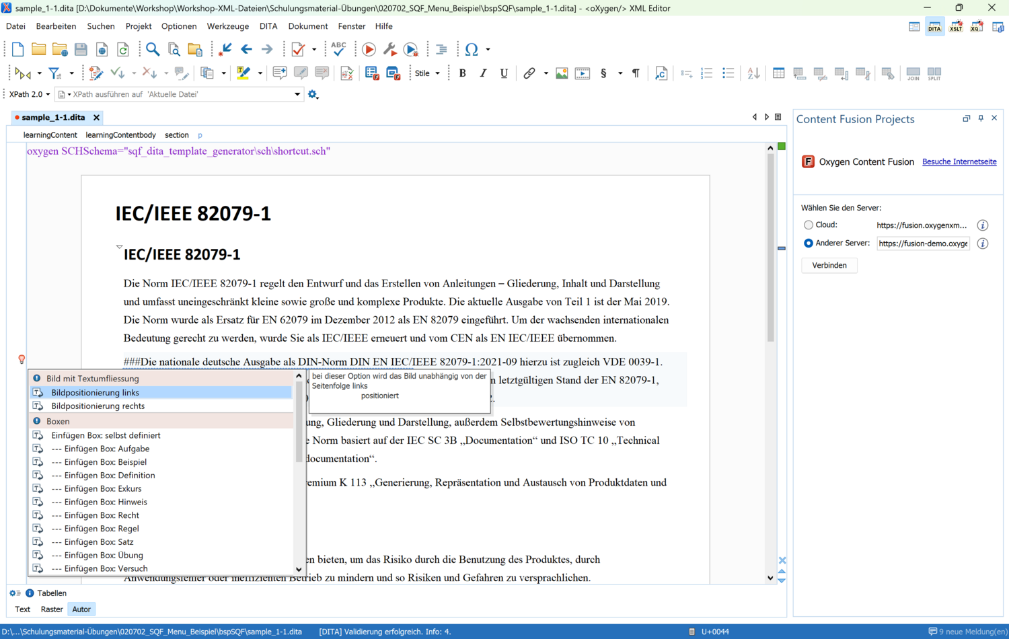Open XPath 2.0 version dropdown
This screenshot has height=639, width=1009.
click(30, 94)
